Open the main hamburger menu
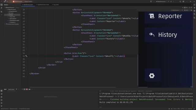Viewport: 196px width, 110px height. pyautogui.click(x=5, y=2)
